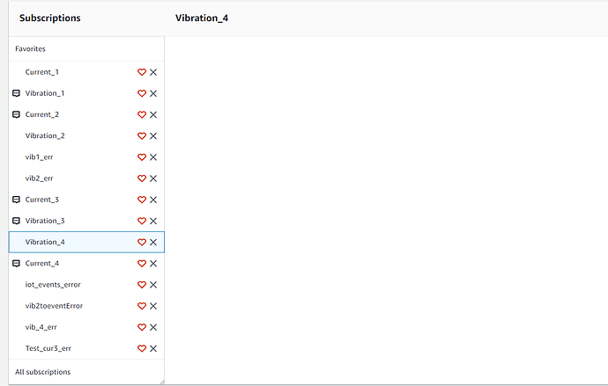Screen dimensions: 608x386
Task: Toggle the heart icon for iot_events_error
Action: (142, 285)
